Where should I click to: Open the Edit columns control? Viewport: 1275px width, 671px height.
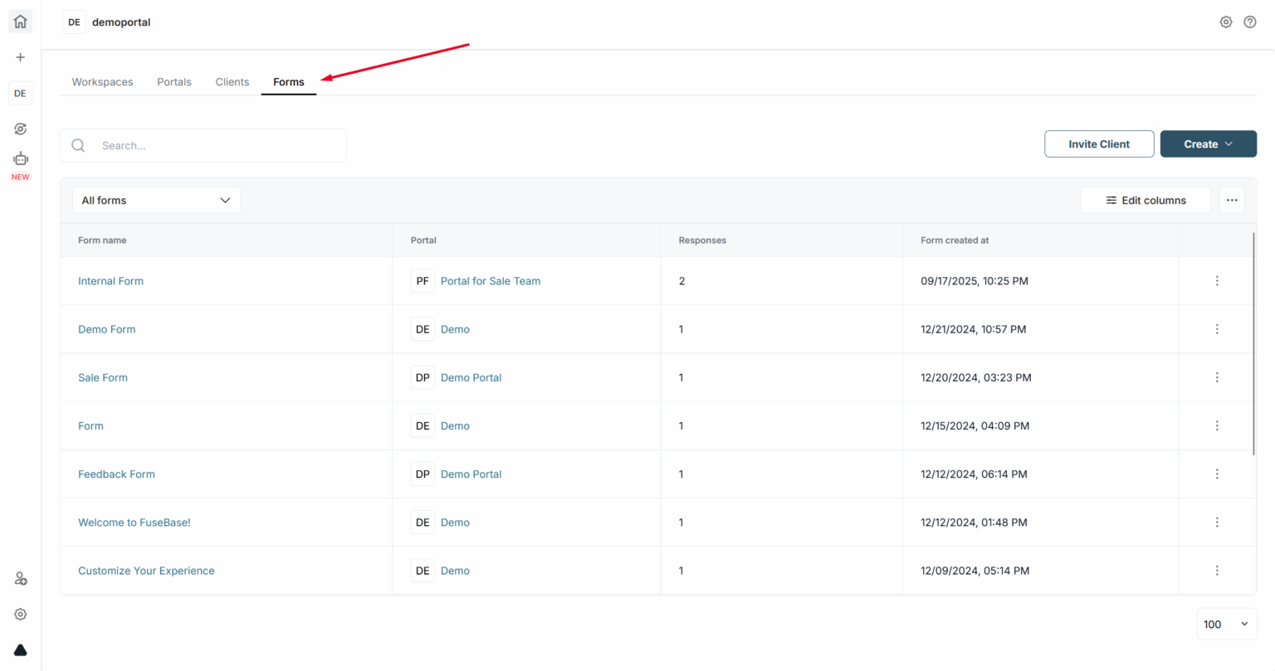(1146, 200)
